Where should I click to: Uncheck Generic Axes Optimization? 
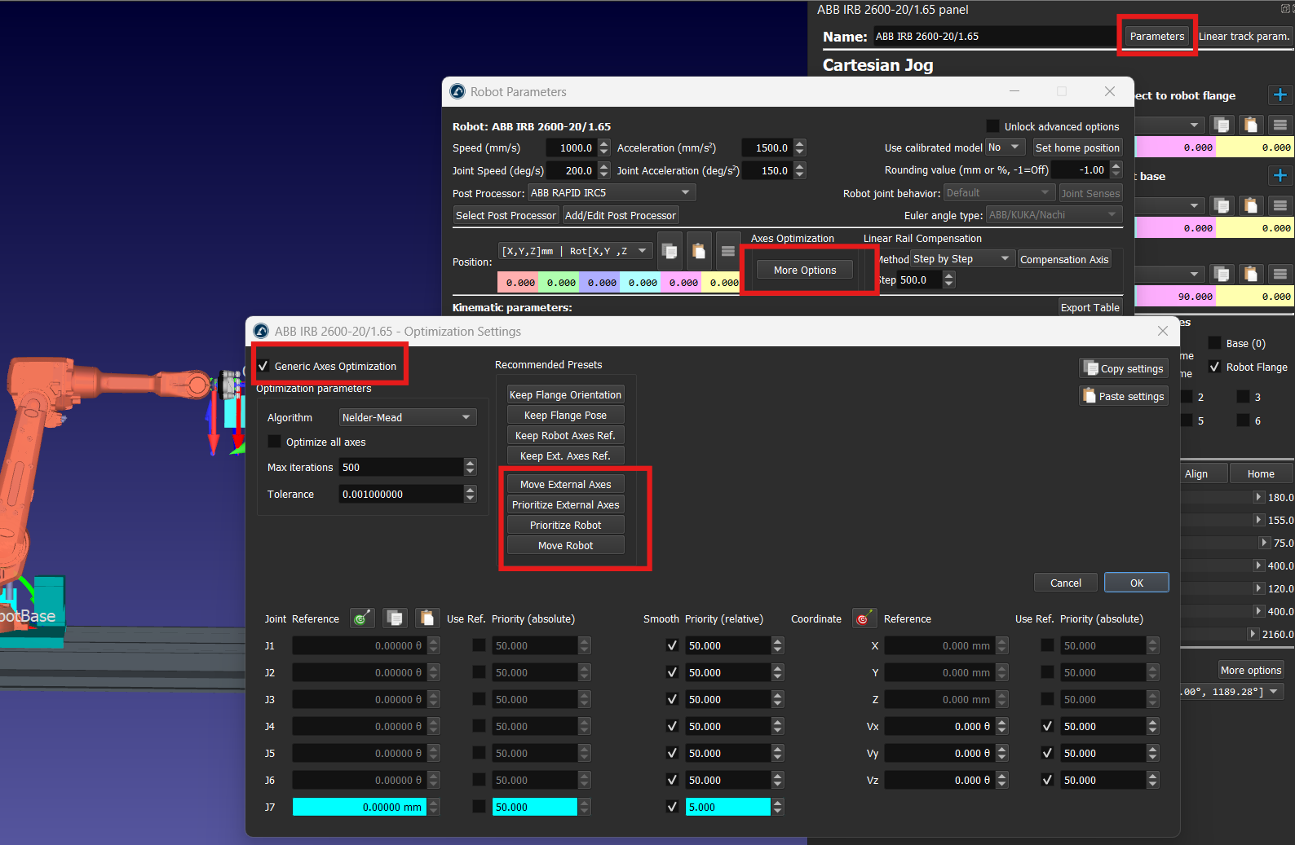click(263, 366)
